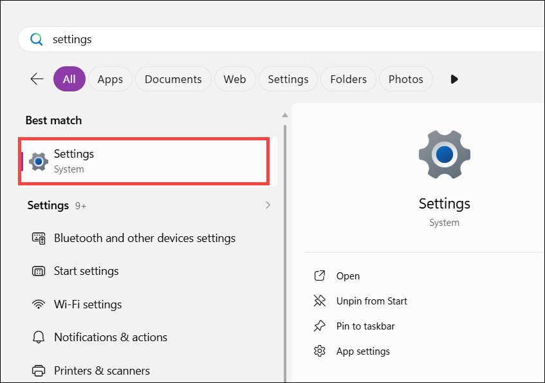
Task: Click the Printers & scanners icon
Action: 39,371
